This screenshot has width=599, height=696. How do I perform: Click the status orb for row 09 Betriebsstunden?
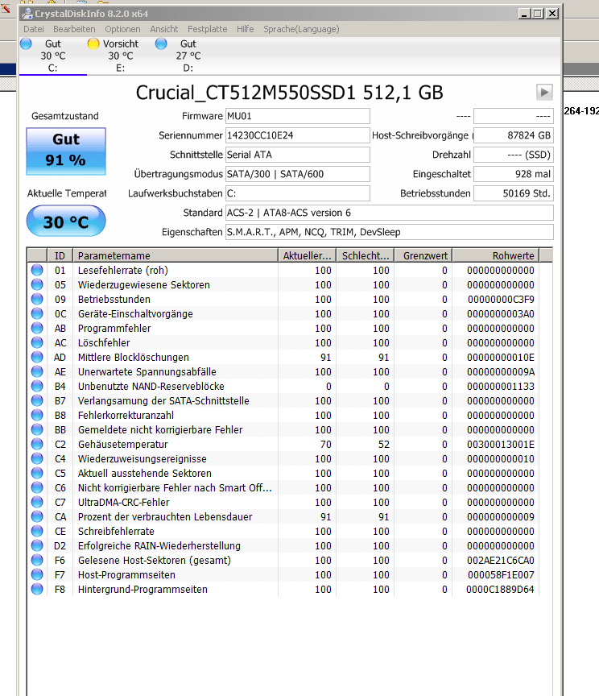pos(37,299)
